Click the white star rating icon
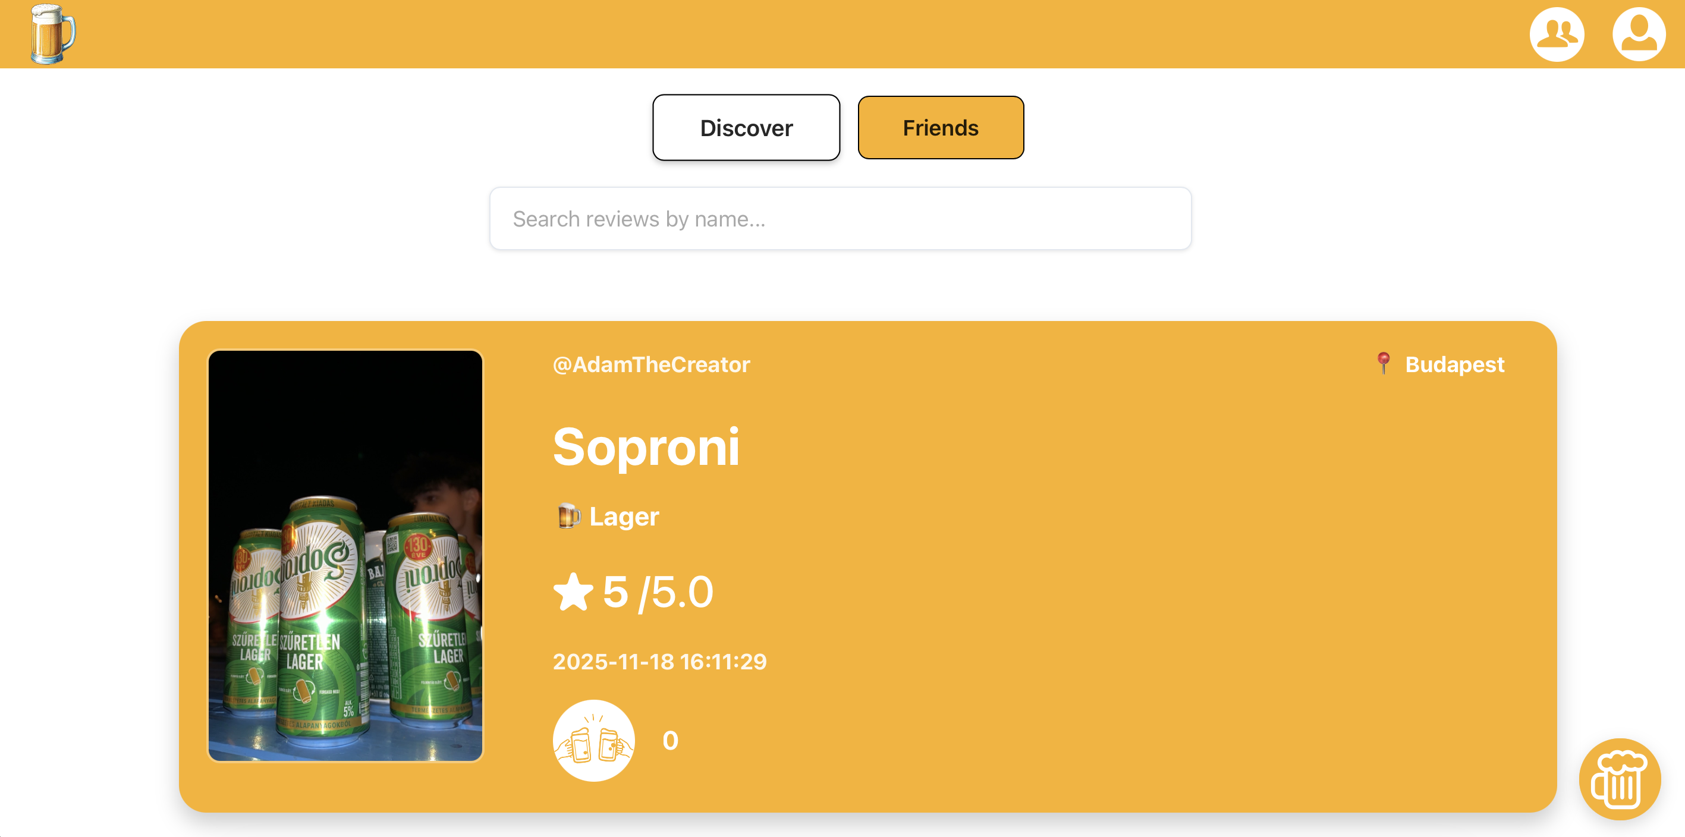Viewport: 1685px width, 837px height. pyautogui.click(x=573, y=592)
